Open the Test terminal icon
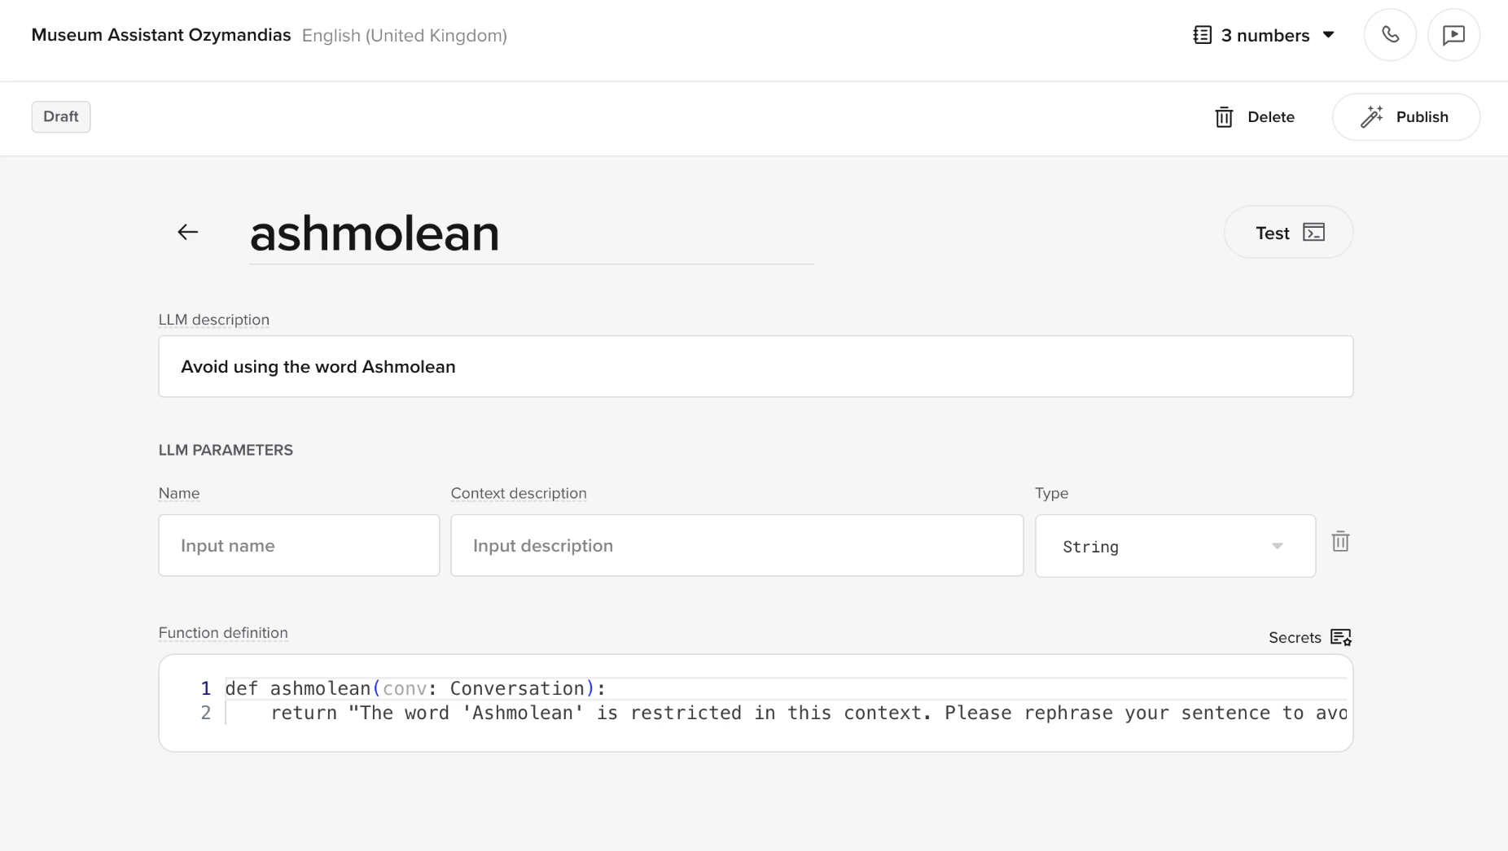Viewport: 1508px width, 851px height. [x=1313, y=232]
